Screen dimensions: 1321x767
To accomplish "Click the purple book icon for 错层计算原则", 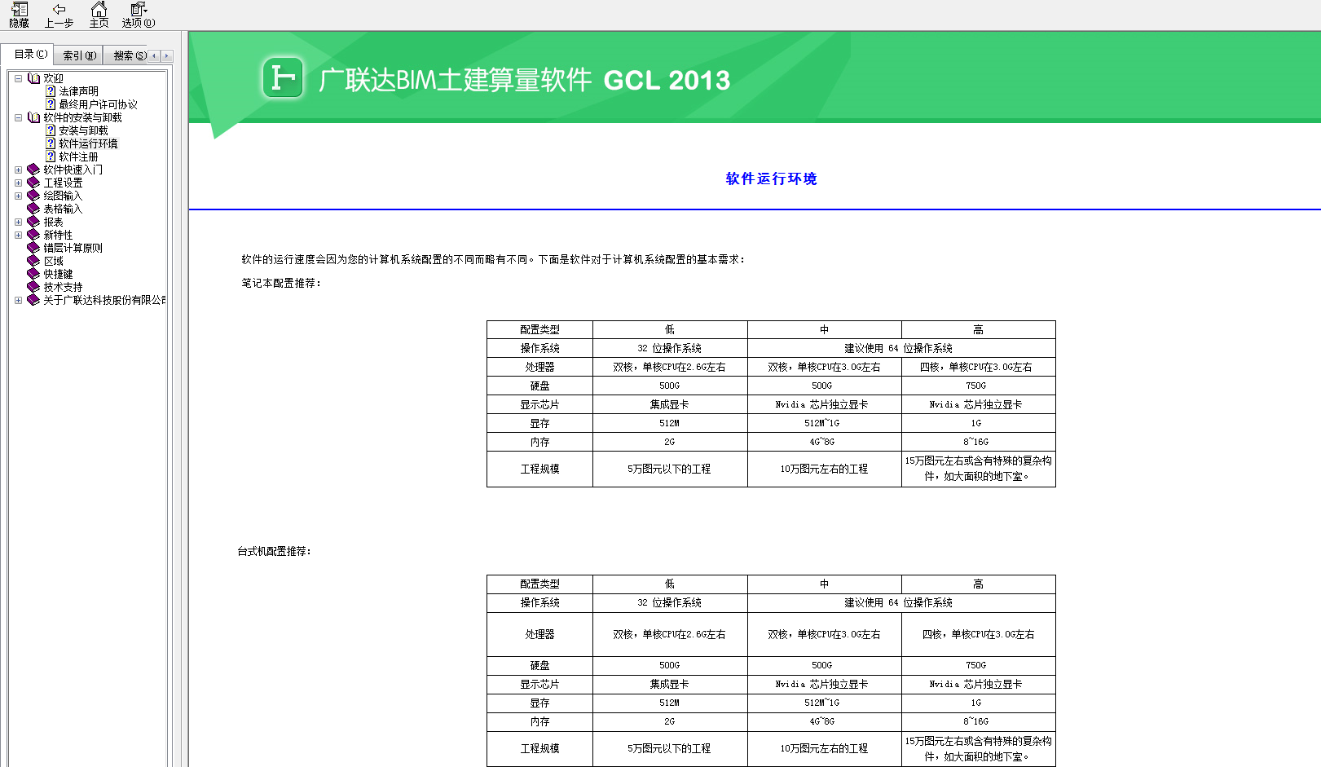I will (x=33, y=248).
